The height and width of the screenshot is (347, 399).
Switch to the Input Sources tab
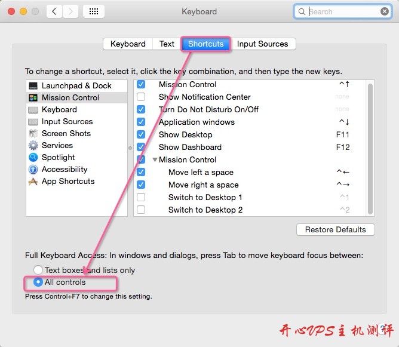point(262,44)
